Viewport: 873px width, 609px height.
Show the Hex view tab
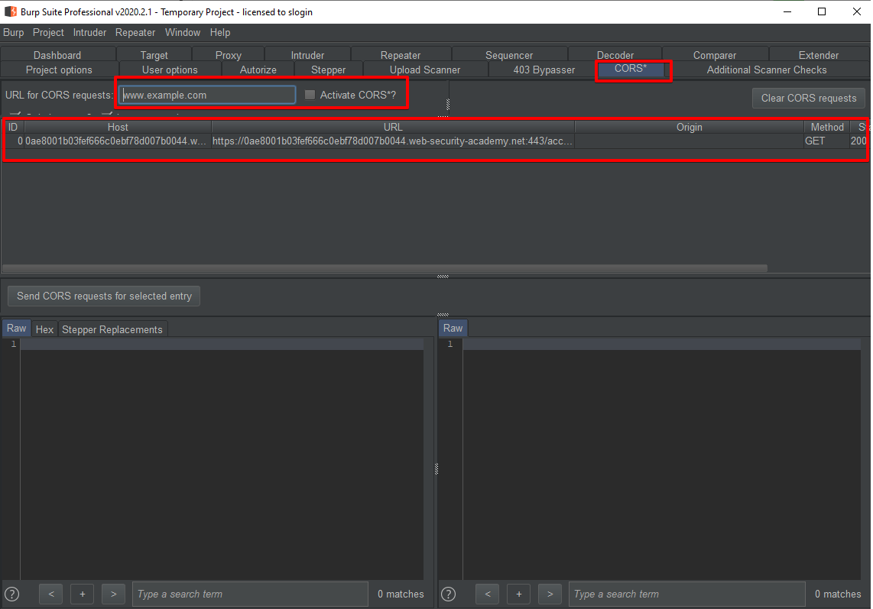point(44,329)
